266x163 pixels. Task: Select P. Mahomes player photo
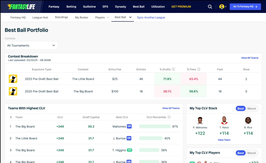(x=200, y=120)
